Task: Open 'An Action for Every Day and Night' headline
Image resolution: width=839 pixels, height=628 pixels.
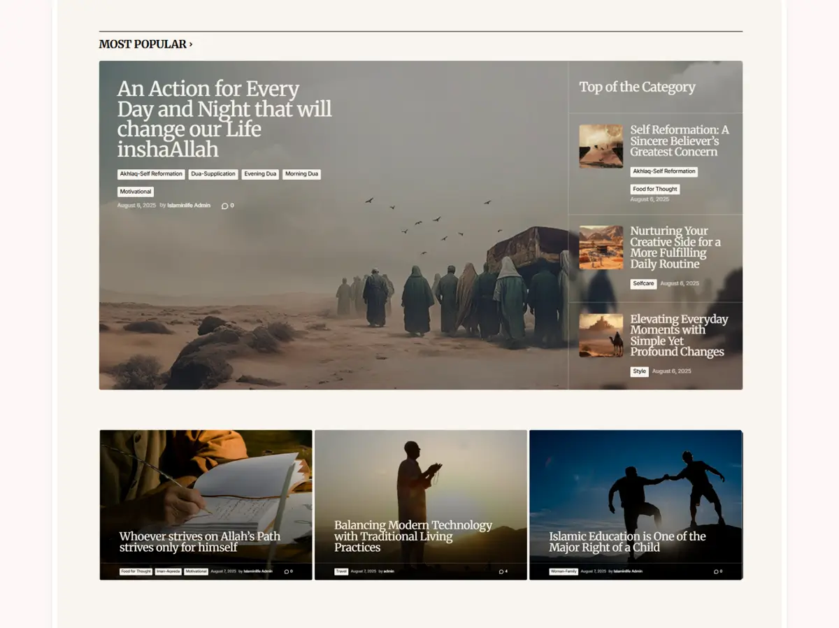Action: pos(224,119)
